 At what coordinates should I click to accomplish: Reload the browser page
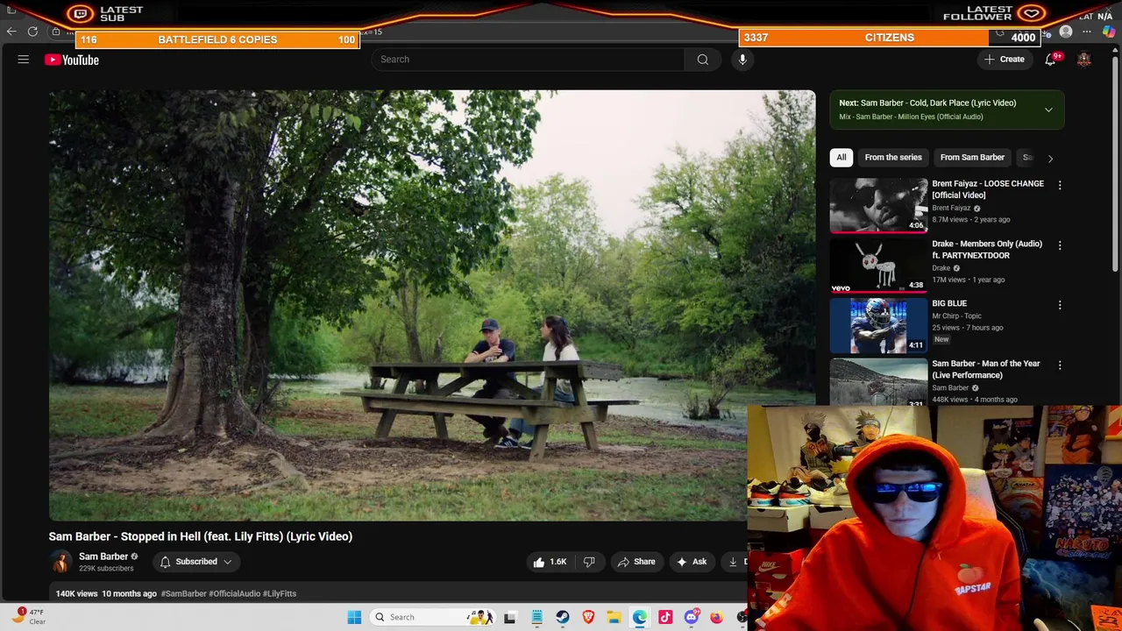click(32, 32)
